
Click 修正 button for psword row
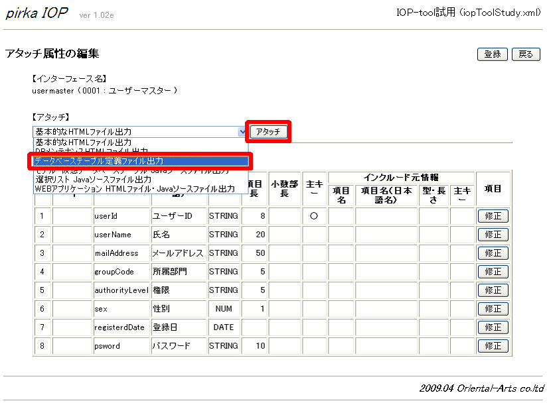pos(493,345)
